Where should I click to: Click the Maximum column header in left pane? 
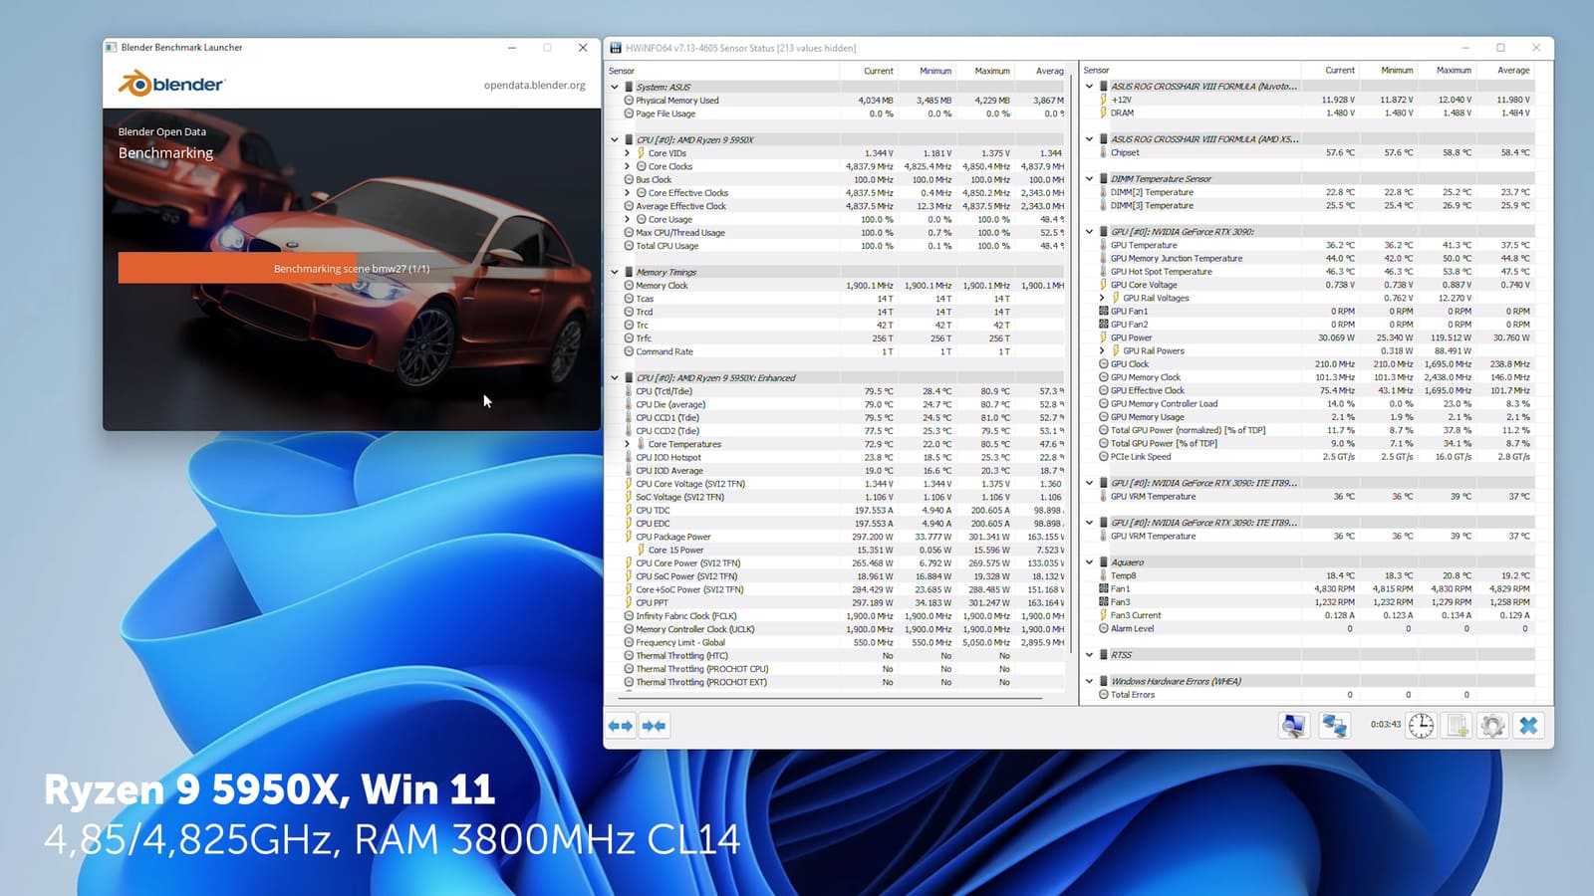coord(991,71)
